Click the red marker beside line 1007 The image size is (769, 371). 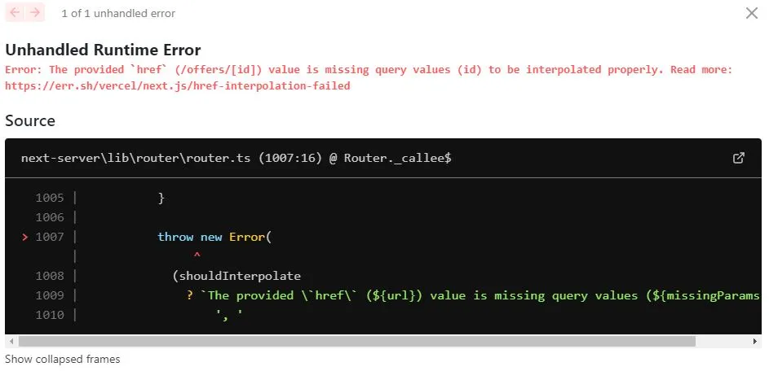(25, 237)
